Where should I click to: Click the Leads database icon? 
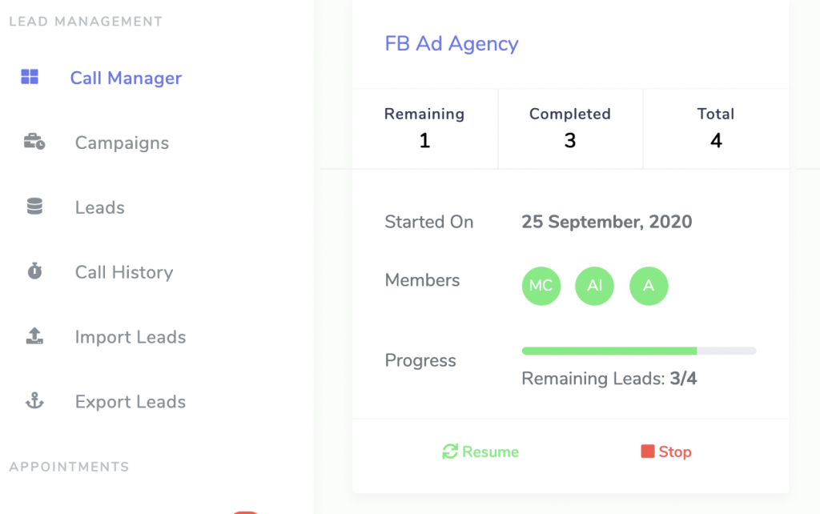point(35,207)
